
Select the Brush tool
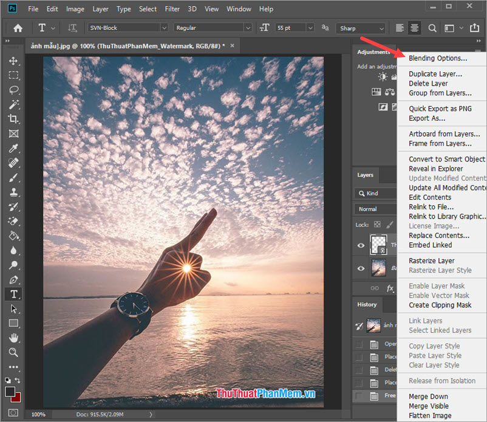tap(13, 177)
